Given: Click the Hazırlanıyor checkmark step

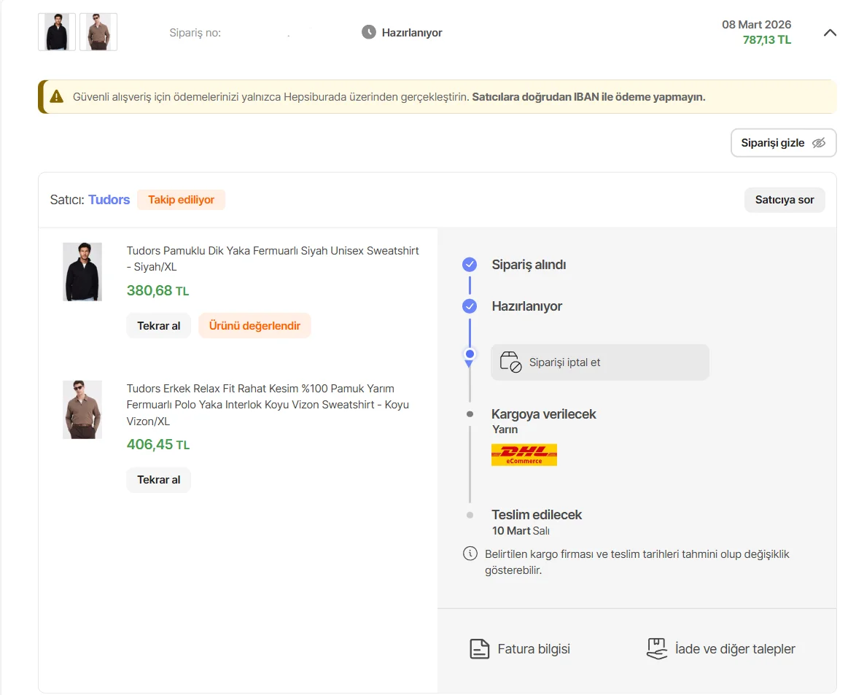Looking at the screenshot, I should [x=470, y=306].
